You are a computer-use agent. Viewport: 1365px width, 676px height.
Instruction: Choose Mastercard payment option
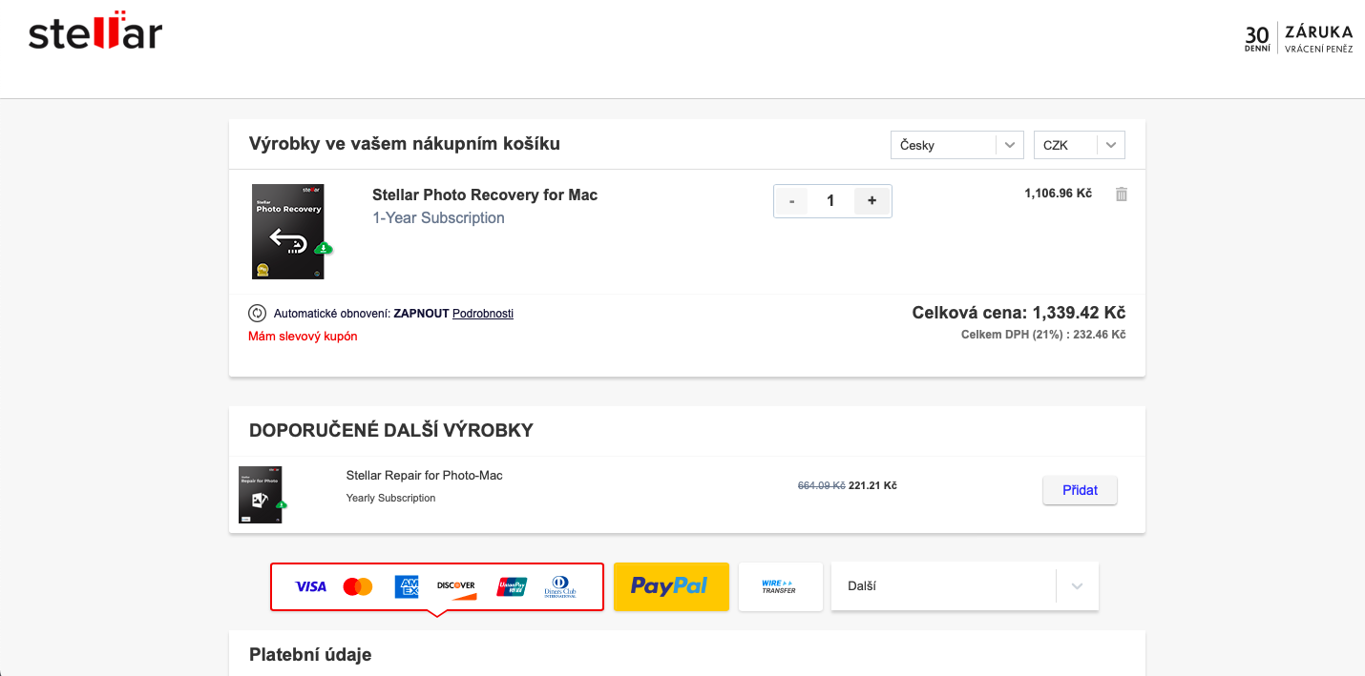point(357,586)
